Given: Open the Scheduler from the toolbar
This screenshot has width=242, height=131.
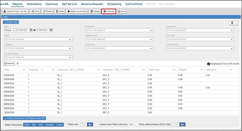Looking at the screenshot, I should 109,11.
